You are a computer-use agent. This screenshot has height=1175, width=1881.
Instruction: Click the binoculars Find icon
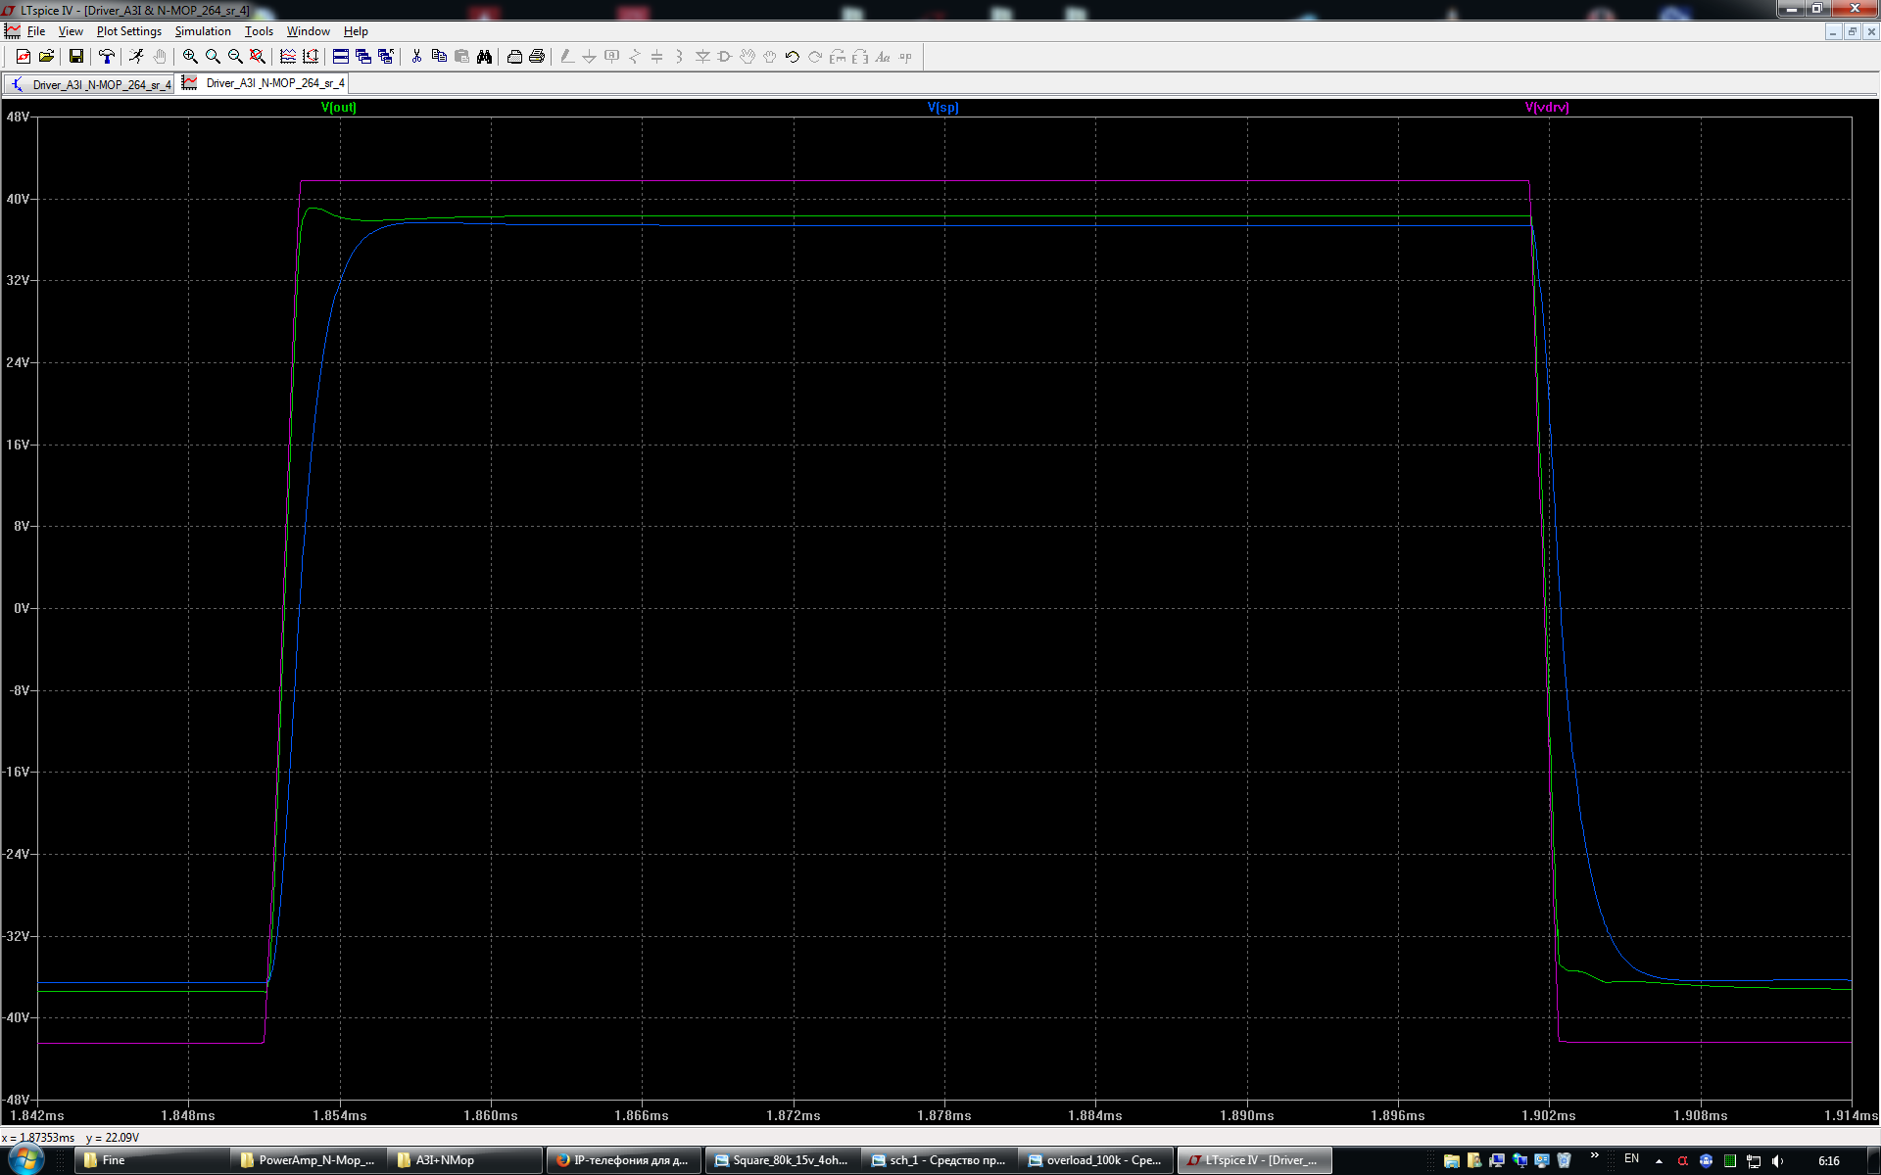tap(484, 57)
